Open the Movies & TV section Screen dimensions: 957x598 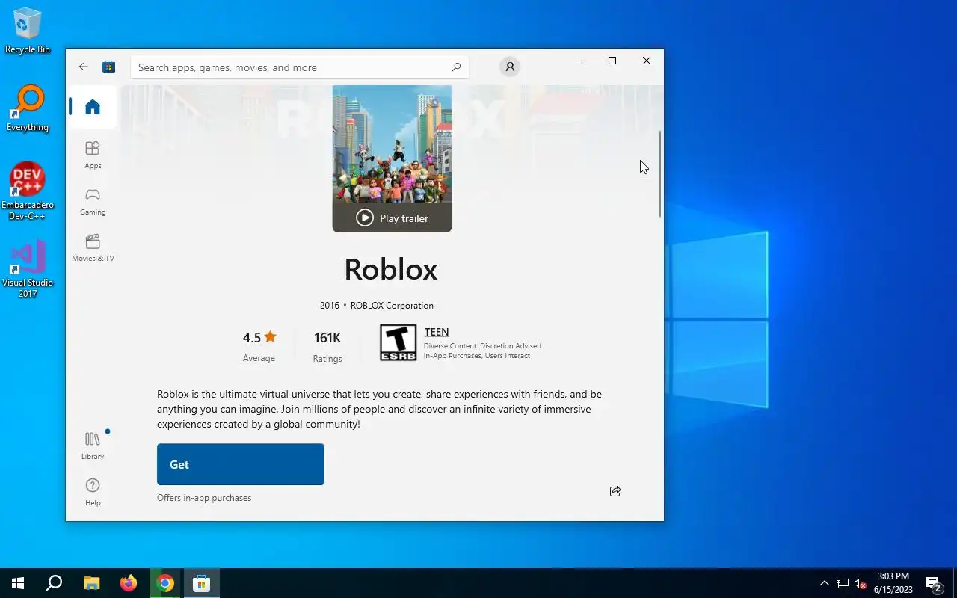(93, 247)
